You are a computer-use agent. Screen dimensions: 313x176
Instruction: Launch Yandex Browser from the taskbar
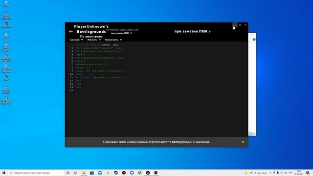tap(108, 173)
